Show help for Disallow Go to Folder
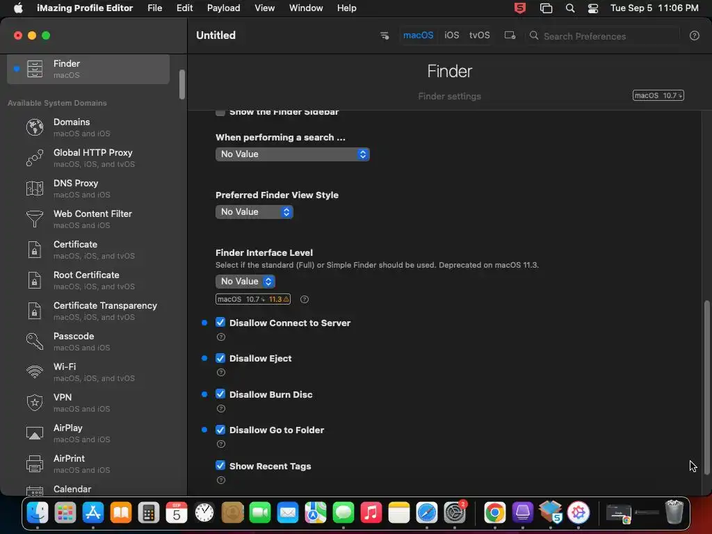 pos(220,444)
